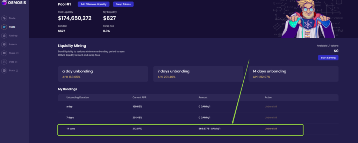This screenshot has height=143, width=358.
Task: Click the Vote sidebar icon
Action: (x=4, y=62)
